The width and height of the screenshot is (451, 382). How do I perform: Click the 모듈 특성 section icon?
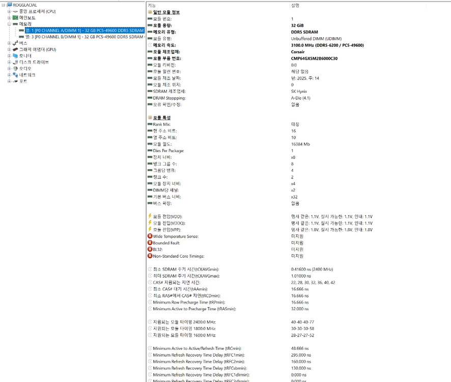tap(150, 118)
